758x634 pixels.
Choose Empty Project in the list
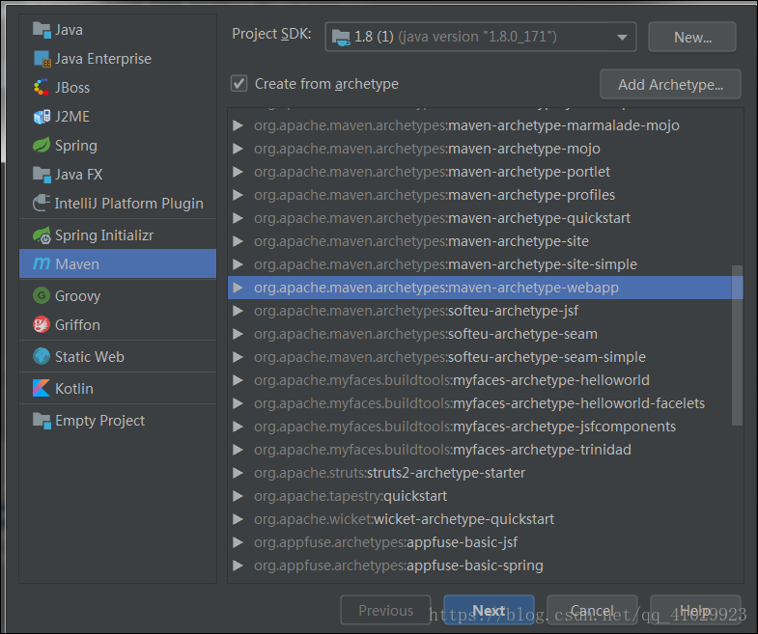point(118,421)
